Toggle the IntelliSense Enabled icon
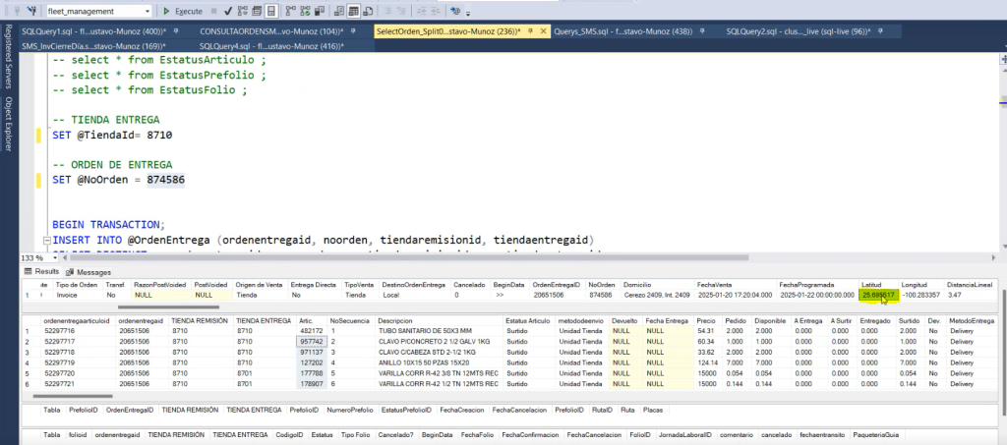The image size is (1007, 445). point(271,12)
